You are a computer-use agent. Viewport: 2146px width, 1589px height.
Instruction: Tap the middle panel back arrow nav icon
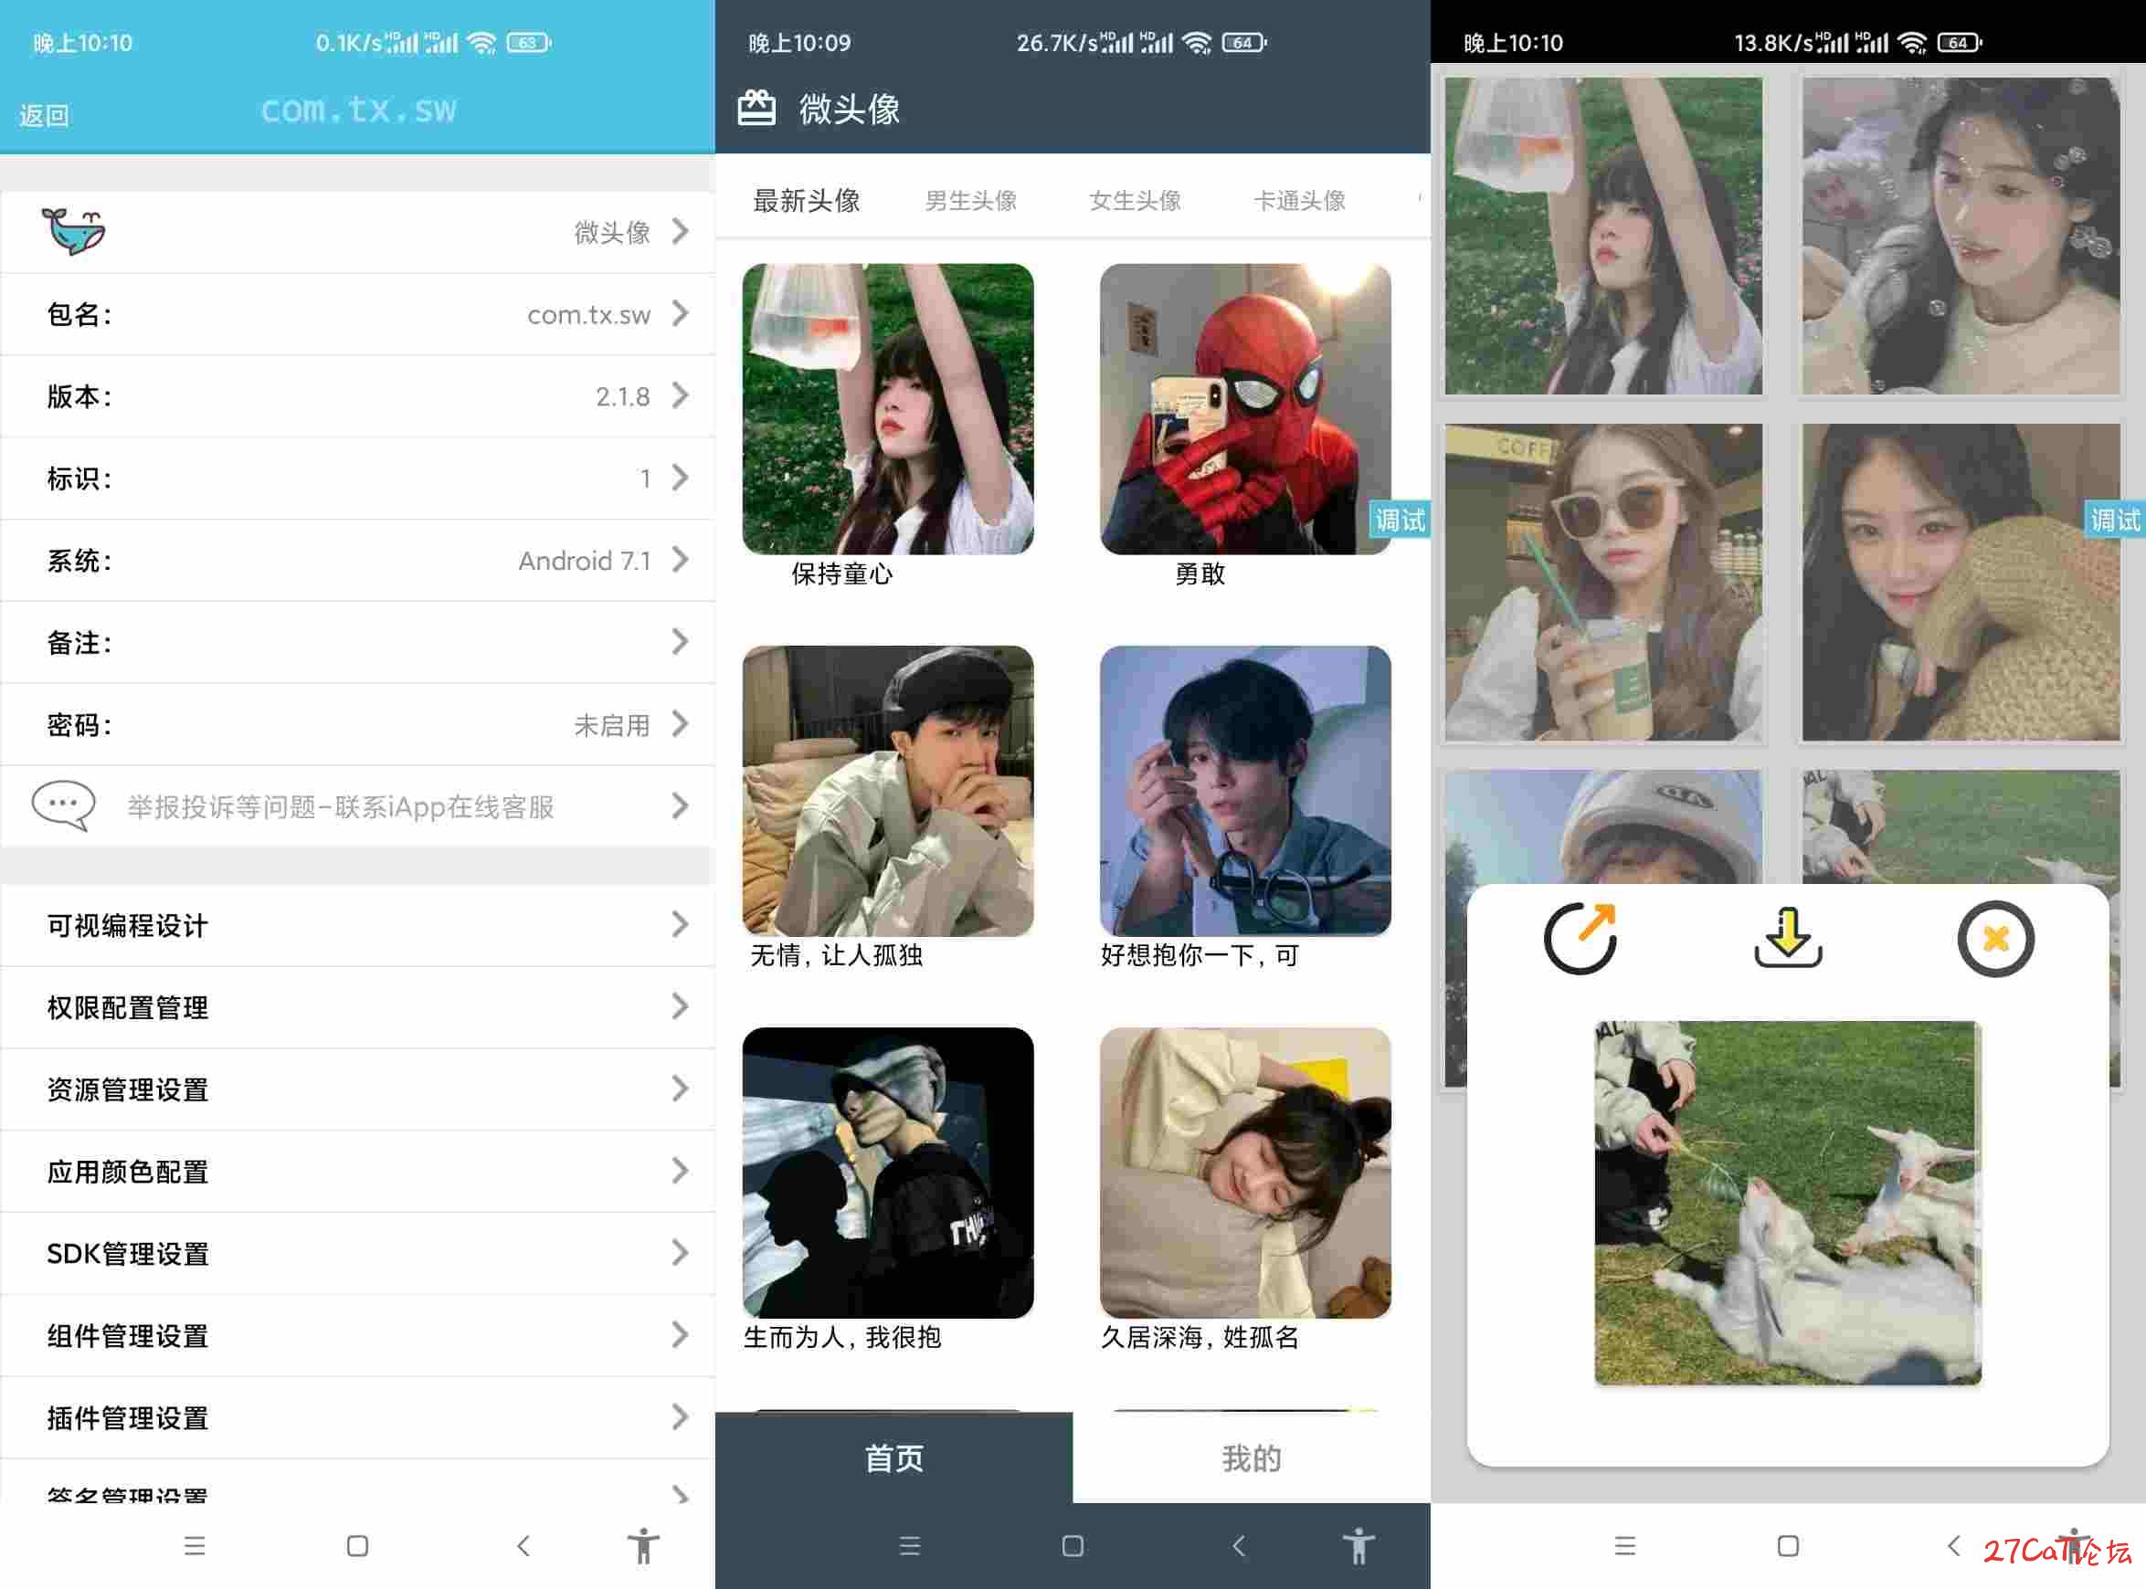[x=1239, y=1546]
